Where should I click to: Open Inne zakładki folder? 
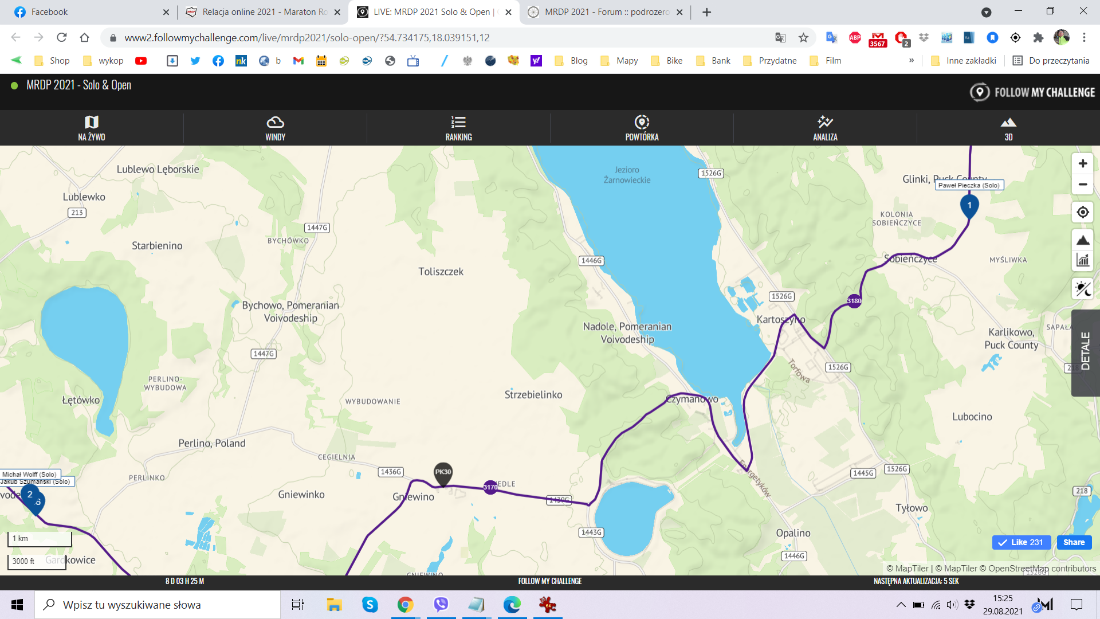point(964,61)
